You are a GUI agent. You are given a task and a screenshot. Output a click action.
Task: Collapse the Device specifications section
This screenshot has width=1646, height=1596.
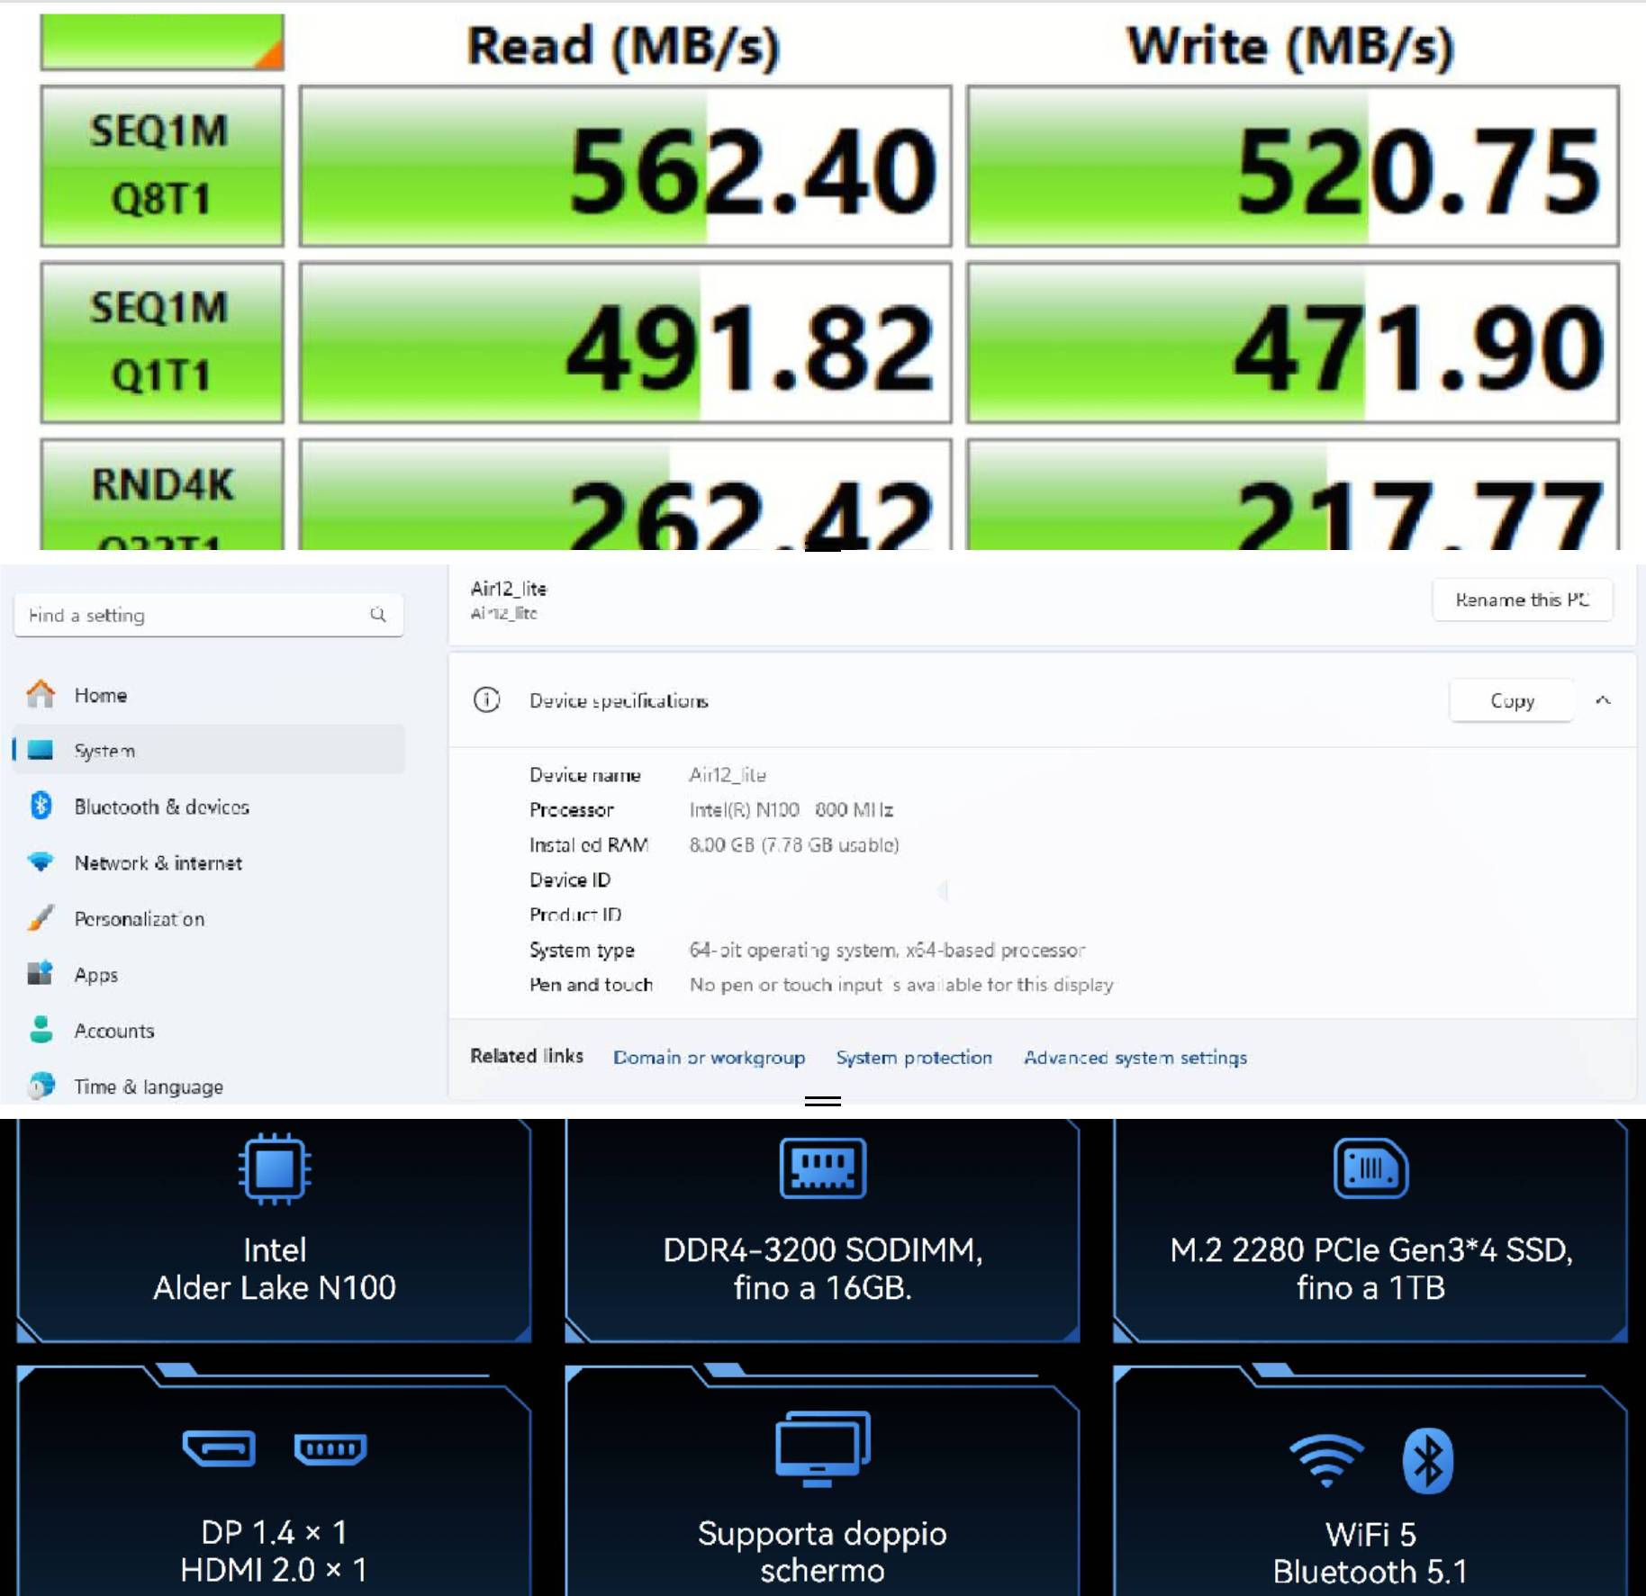[1603, 699]
